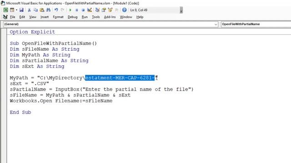
Task: Open the File menu
Action: point(12,17)
